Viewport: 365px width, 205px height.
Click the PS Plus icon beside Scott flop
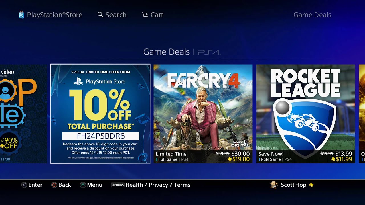coord(311,185)
